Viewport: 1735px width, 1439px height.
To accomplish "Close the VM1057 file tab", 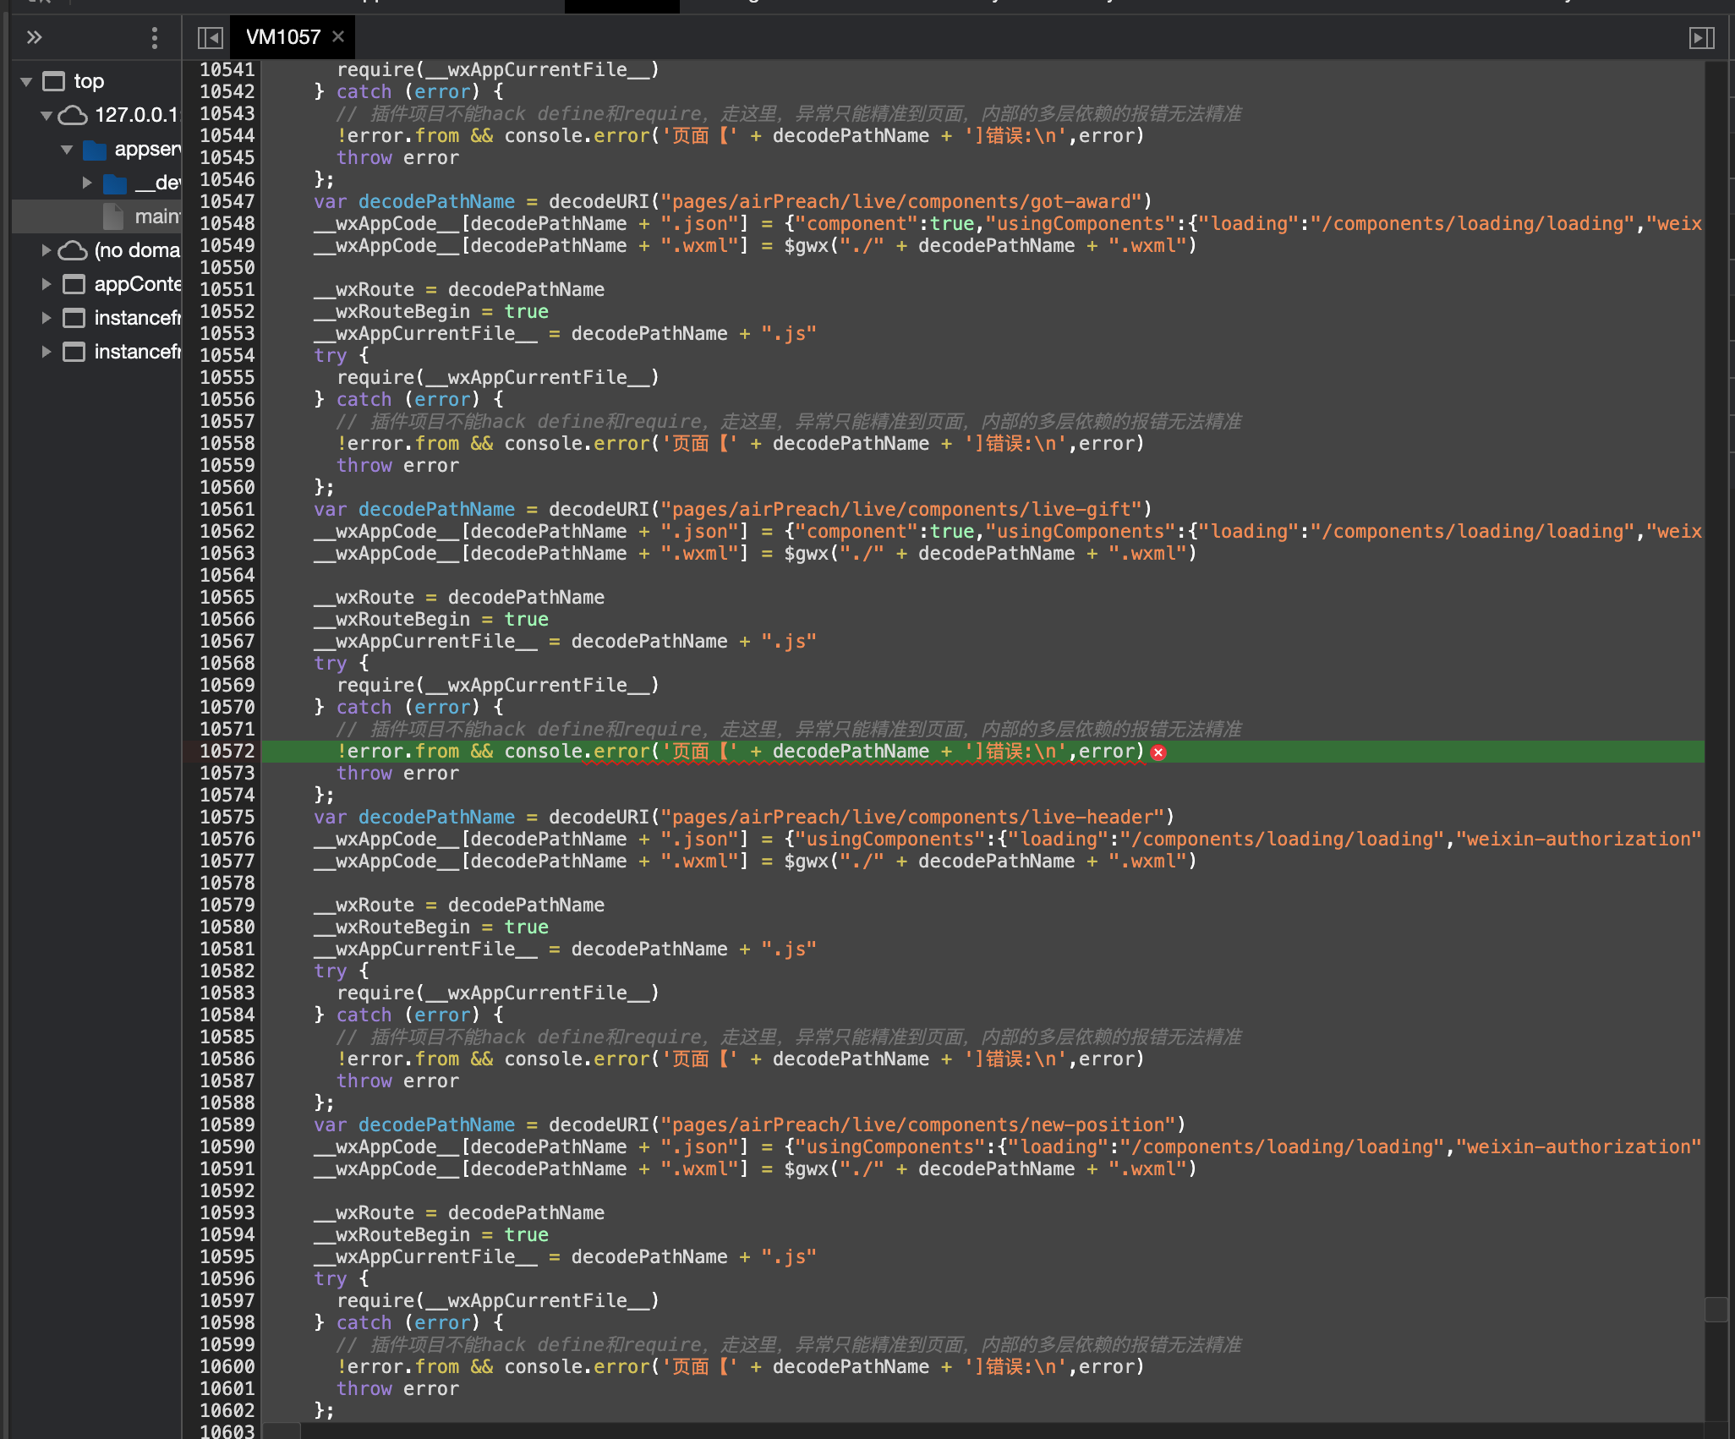I will point(338,36).
